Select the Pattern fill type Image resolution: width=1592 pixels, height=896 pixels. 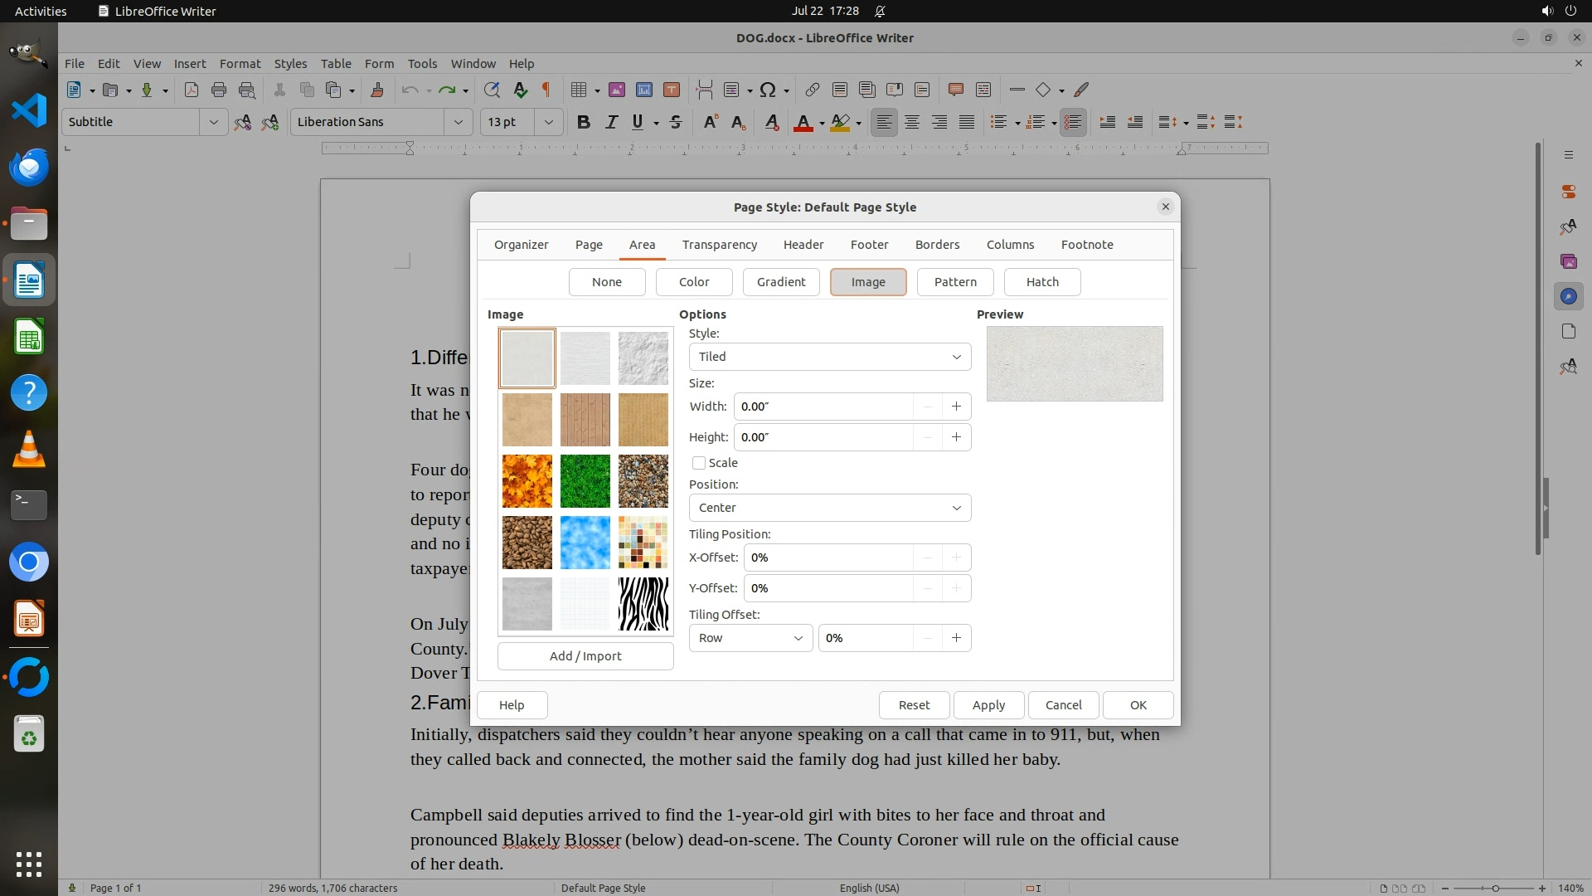[955, 282]
